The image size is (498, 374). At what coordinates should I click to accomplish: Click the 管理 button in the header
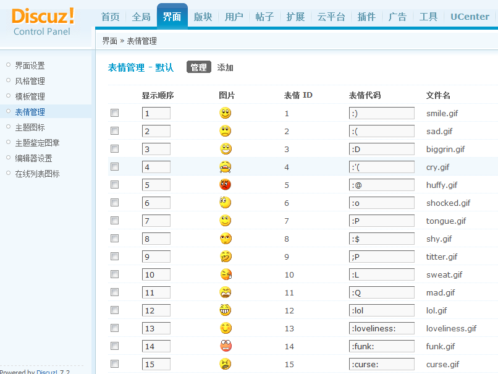pyautogui.click(x=199, y=67)
